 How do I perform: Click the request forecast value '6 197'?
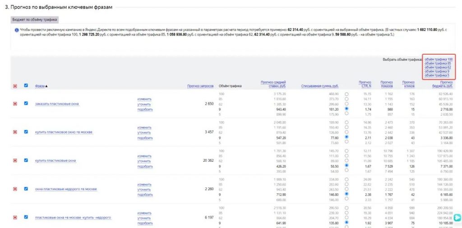(x=209, y=217)
